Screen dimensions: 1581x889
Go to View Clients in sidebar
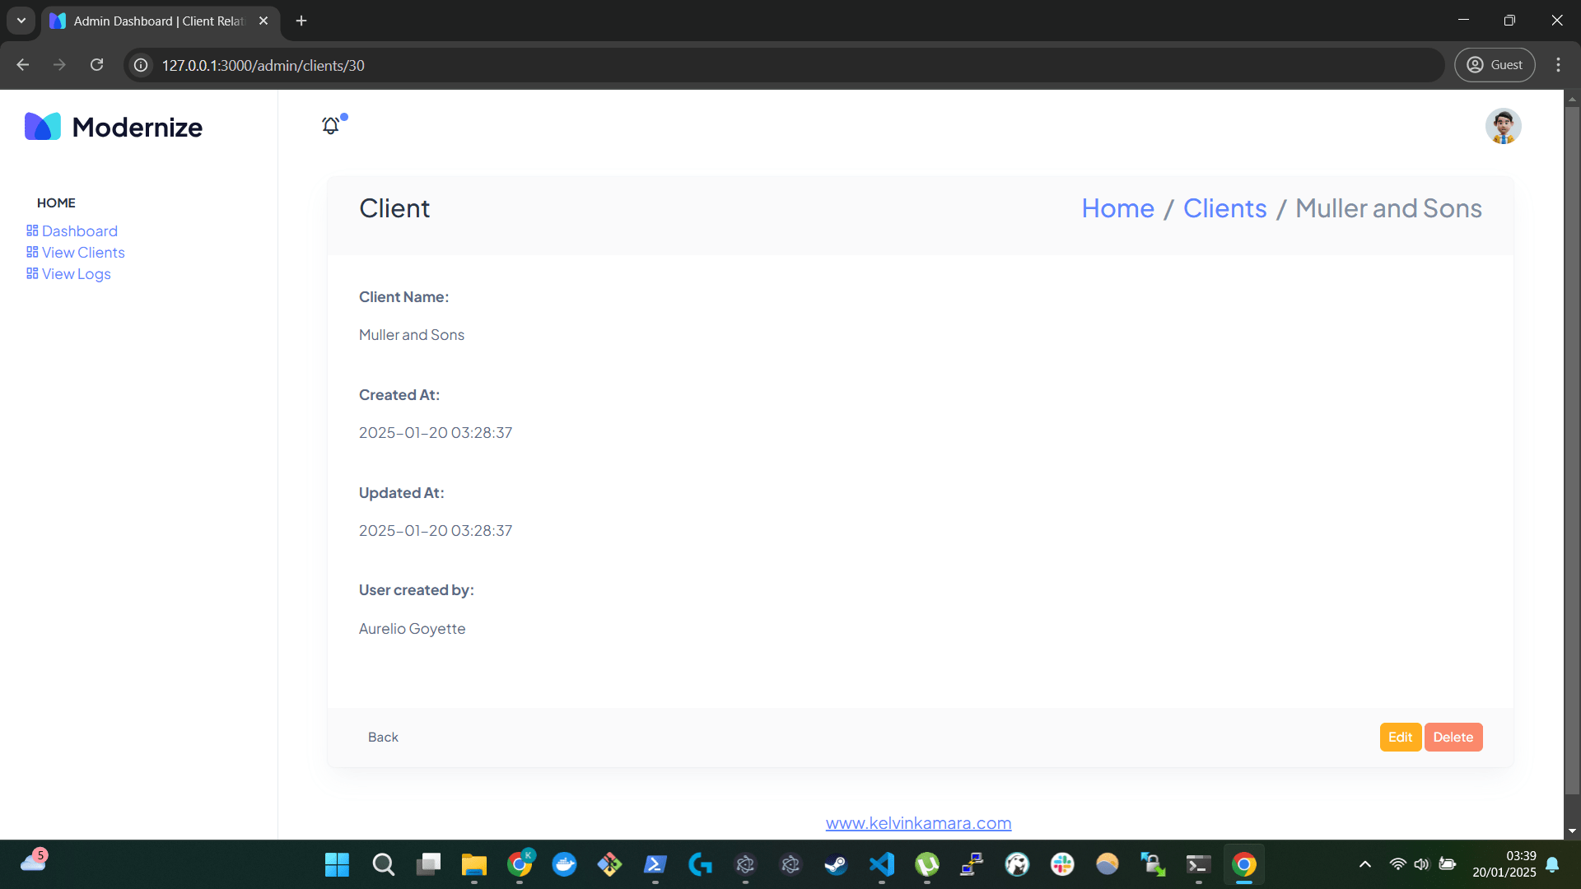83,253
